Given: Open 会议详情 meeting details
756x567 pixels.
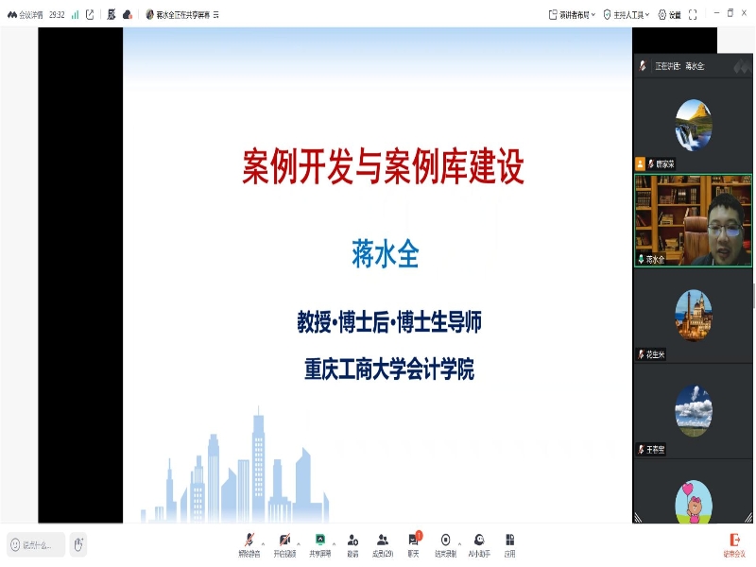Looking at the screenshot, I should pos(30,12).
